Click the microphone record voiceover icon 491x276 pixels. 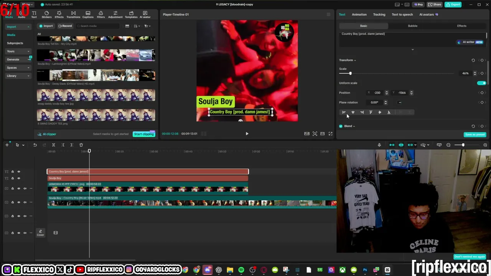tap(379, 145)
